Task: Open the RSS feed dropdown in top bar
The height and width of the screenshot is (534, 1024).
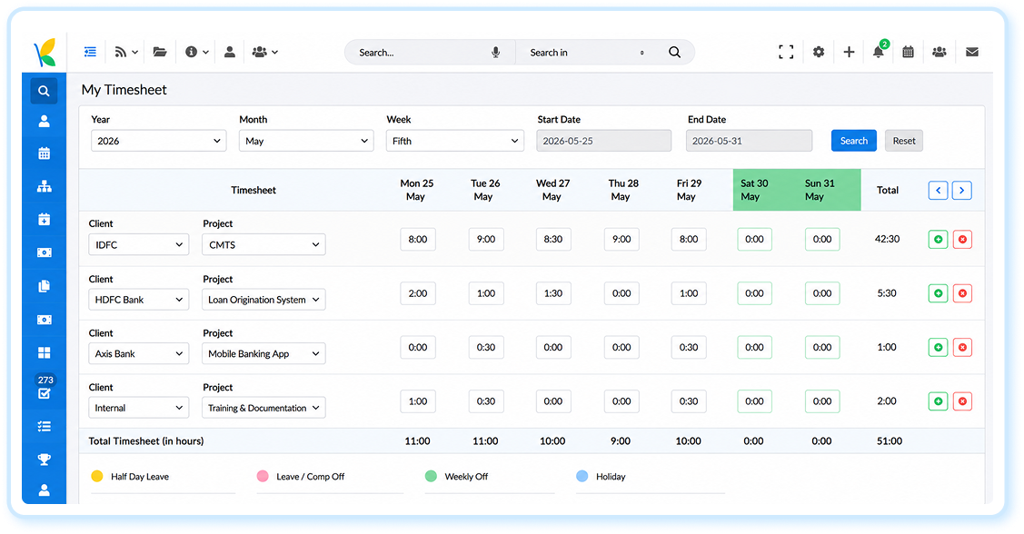Action: [126, 52]
